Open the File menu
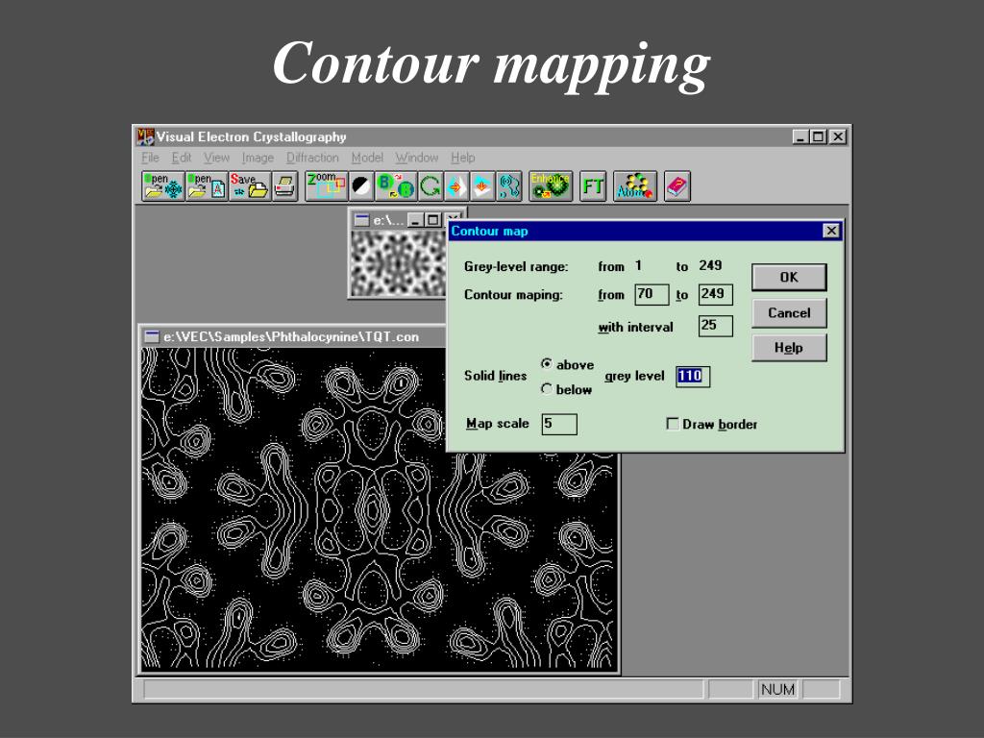Image resolution: width=984 pixels, height=738 pixels. [x=150, y=158]
